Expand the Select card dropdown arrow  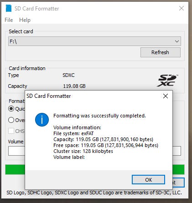[x=177, y=41]
